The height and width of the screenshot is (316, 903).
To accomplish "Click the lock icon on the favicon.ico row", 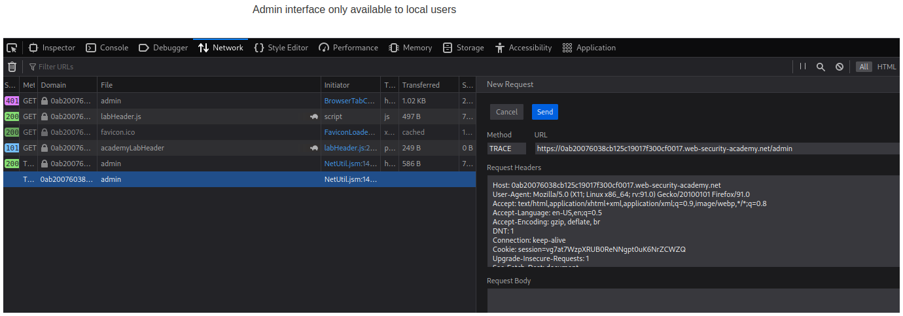I will [x=44, y=132].
